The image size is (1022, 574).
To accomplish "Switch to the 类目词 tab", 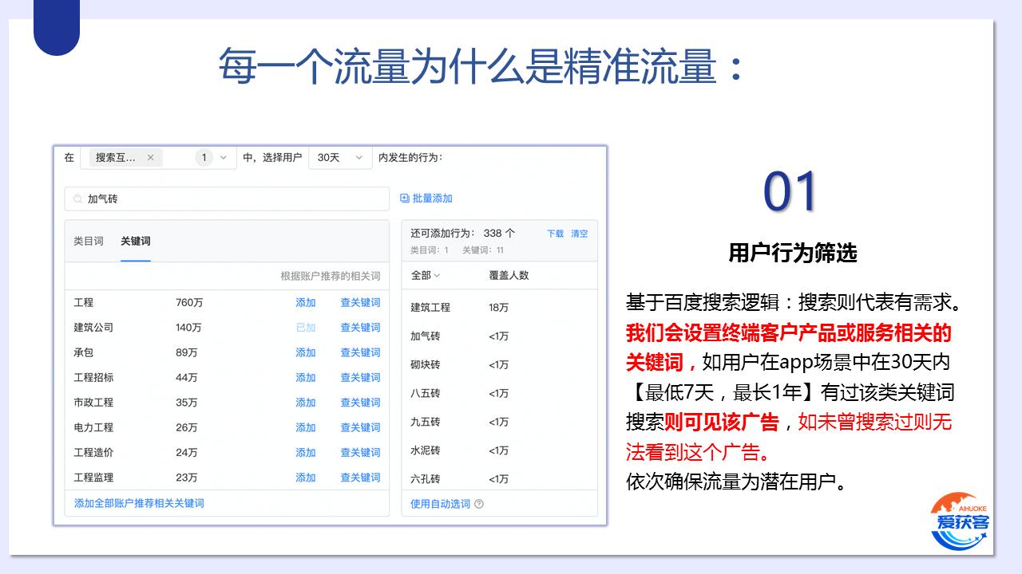I will click(x=89, y=241).
